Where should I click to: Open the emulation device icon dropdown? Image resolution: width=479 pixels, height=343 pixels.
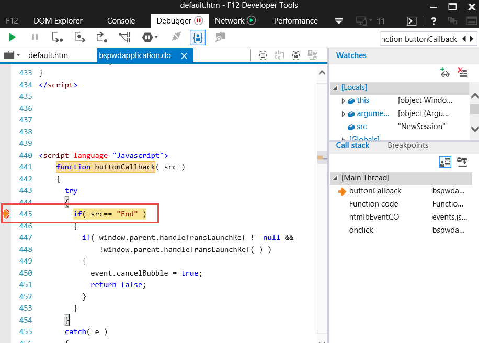(x=364, y=21)
